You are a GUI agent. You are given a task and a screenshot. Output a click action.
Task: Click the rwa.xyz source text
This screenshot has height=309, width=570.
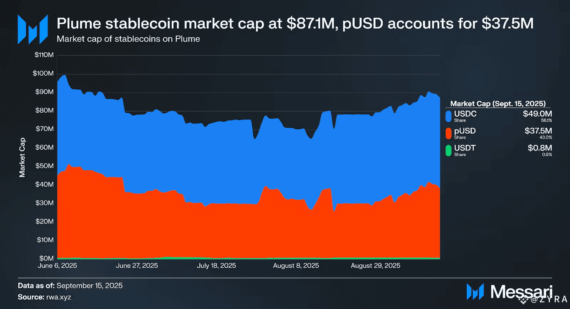[59, 297]
